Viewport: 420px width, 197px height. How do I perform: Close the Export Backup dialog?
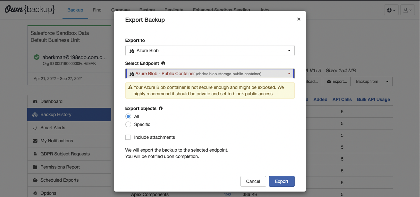[299, 19]
